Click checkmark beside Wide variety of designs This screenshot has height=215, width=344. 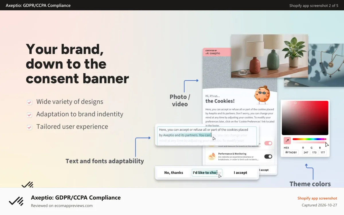click(x=29, y=102)
